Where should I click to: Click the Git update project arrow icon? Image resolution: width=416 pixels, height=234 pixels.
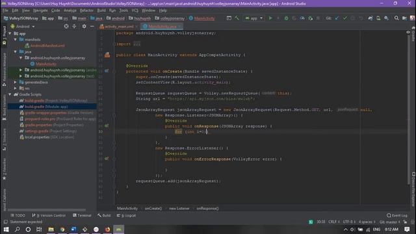[337, 18]
